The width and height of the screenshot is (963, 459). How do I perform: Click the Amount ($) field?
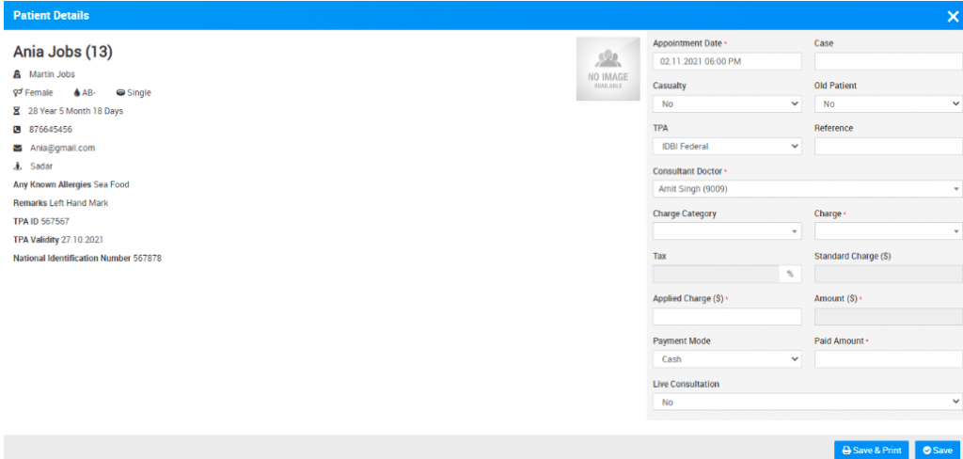[888, 316]
